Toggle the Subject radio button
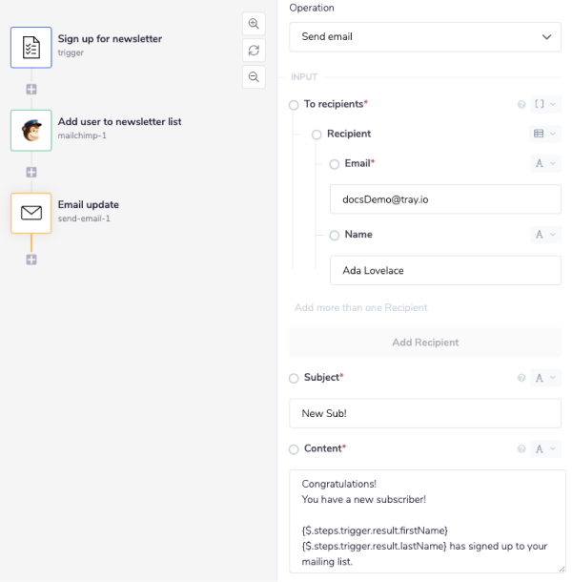Viewport: 572px width, 582px height. click(x=294, y=379)
